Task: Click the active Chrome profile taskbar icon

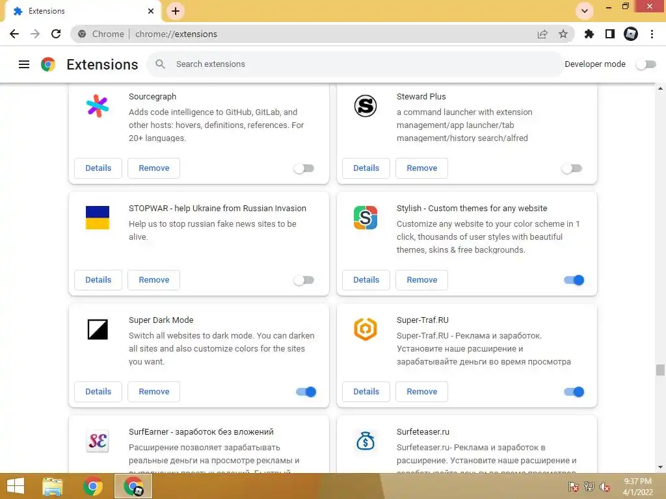Action: 133,486
